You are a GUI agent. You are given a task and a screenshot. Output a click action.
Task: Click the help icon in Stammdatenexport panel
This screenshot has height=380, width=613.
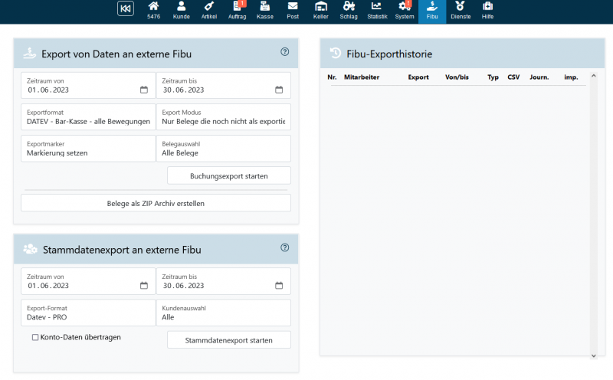[285, 247]
